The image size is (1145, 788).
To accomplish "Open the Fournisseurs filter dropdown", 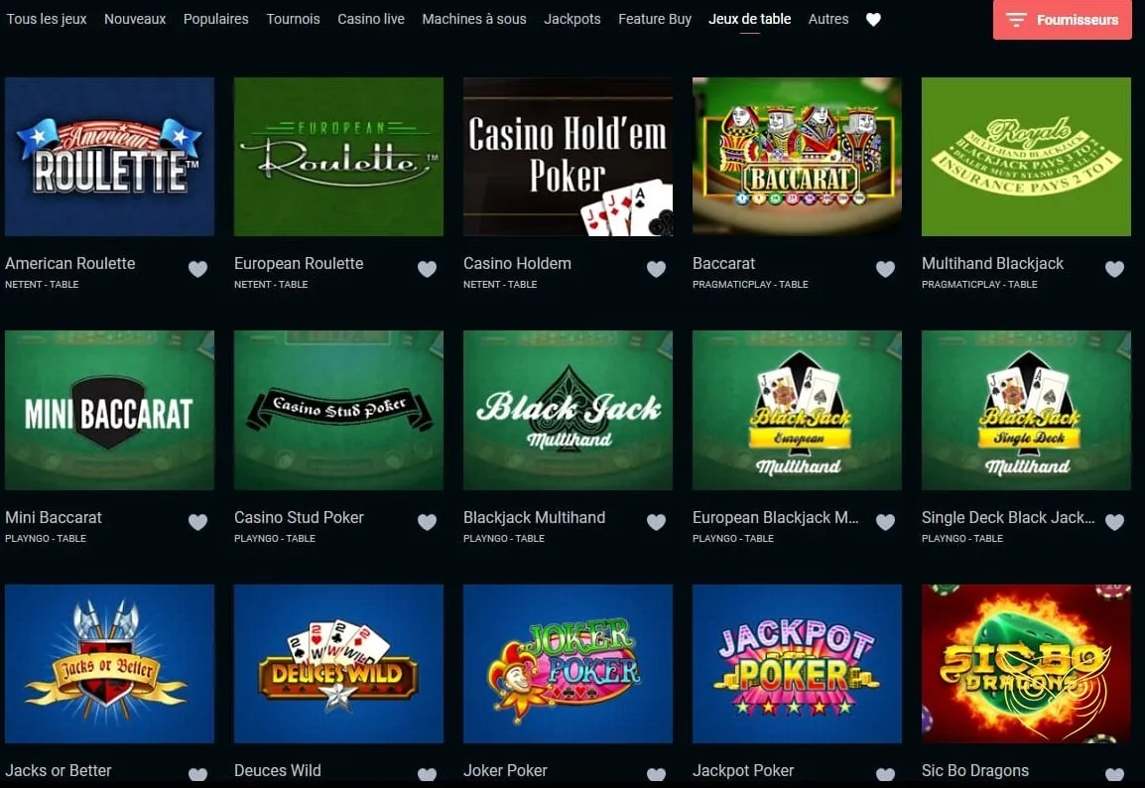I will coord(1063,20).
